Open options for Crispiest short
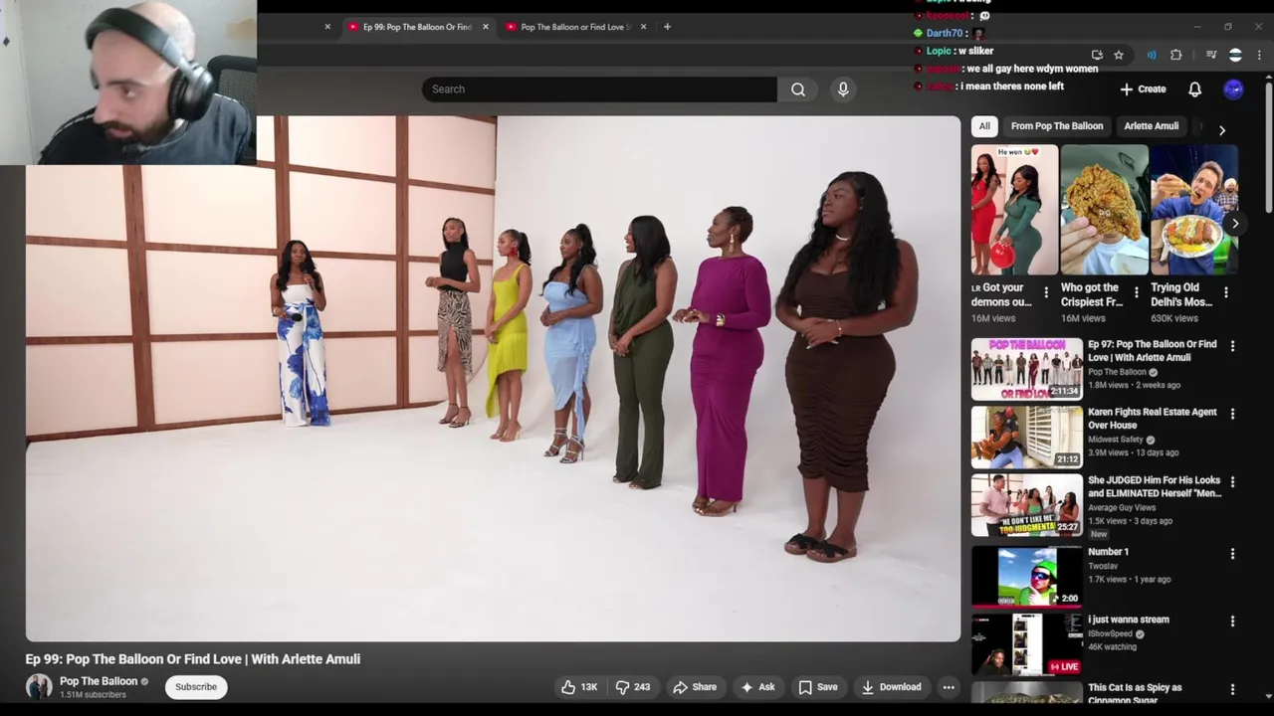This screenshot has height=716, width=1274. click(1136, 292)
